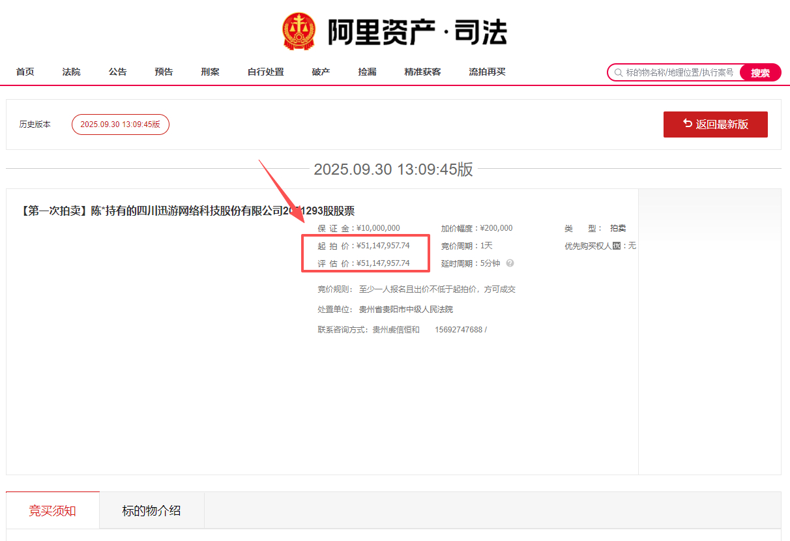Click the Ali Assets judicial emblem logo
790x541 pixels.
(299, 31)
